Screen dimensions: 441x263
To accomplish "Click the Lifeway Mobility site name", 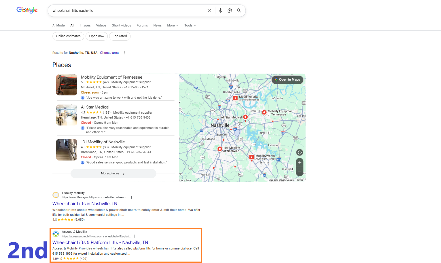I will [x=73, y=193].
